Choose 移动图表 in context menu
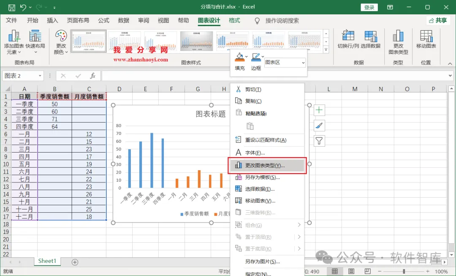Viewport: 456px width, 276px height. point(267,201)
